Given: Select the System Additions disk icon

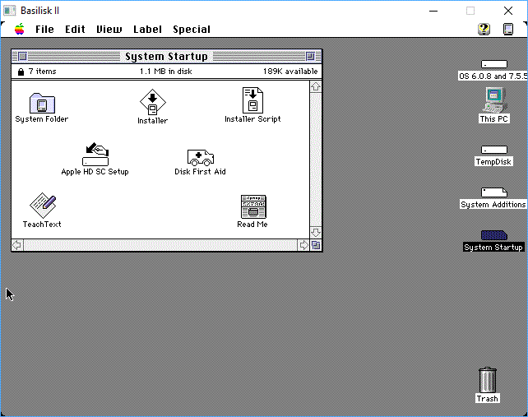Looking at the screenshot, I should (x=494, y=192).
